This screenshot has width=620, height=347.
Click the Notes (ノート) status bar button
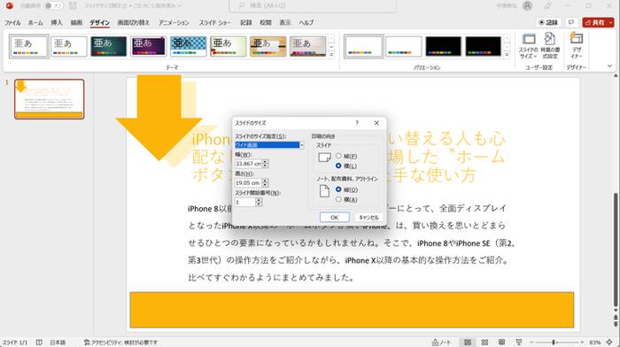pyautogui.click(x=441, y=343)
